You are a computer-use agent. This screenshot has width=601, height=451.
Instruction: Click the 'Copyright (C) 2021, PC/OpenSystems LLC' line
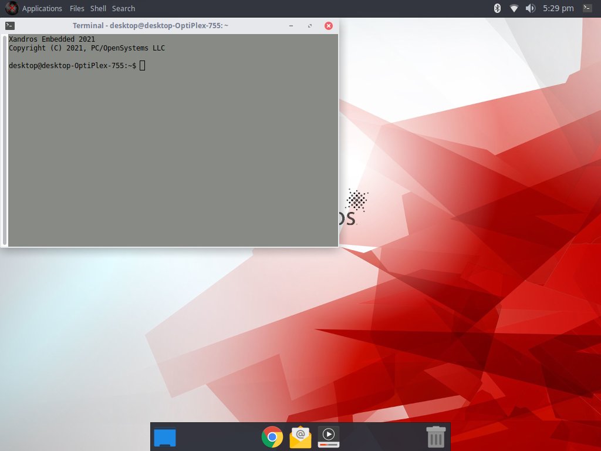click(87, 48)
